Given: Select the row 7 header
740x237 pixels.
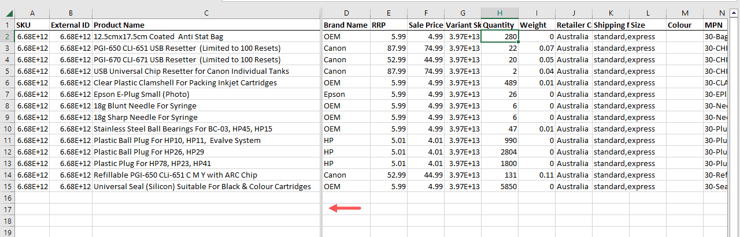Looking at the screenshot, I should pyautogui.click(x=7, y=94).
